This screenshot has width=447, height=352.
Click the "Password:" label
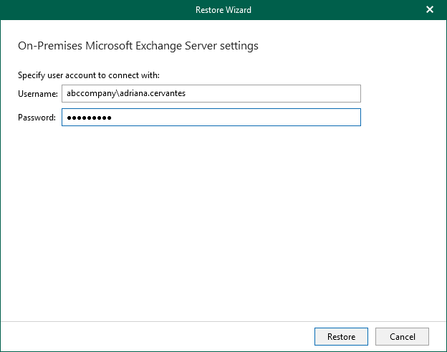tap(37, 118)
